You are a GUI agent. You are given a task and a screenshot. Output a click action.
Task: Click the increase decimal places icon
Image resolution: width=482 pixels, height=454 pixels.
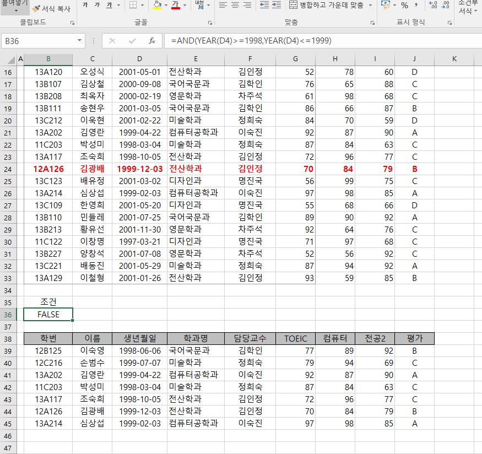coord(433,5)
